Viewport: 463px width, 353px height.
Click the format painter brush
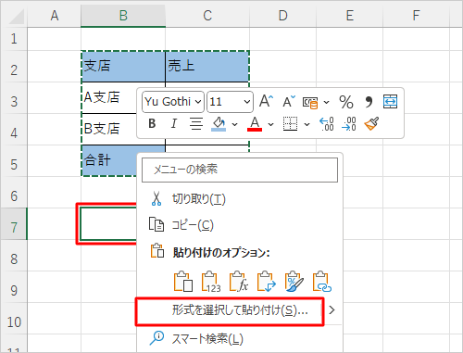(x=371, y=124)
